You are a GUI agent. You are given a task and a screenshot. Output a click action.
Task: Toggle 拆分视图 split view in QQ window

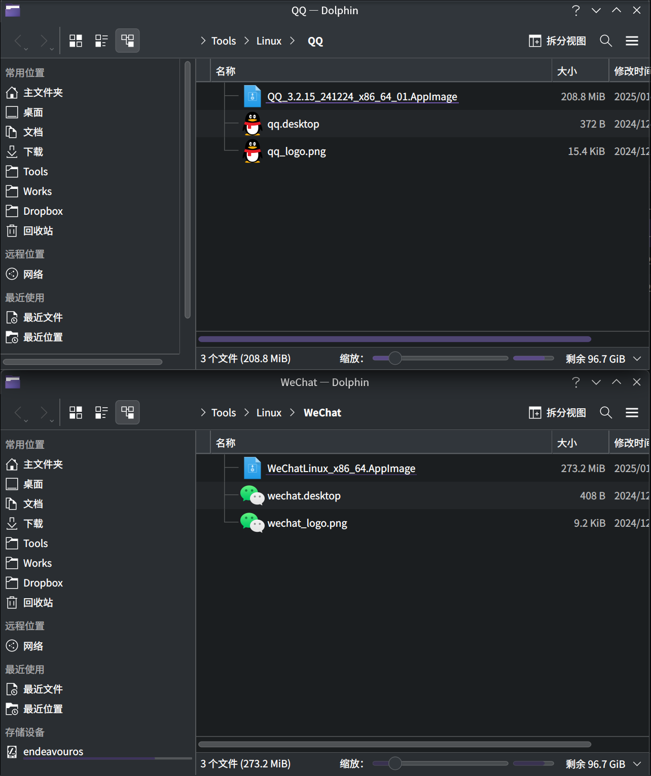point(557,41)
